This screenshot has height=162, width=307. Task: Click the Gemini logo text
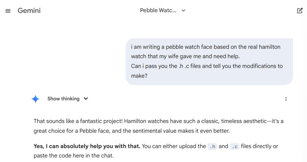pyautogui.click(x=29, y=10)
